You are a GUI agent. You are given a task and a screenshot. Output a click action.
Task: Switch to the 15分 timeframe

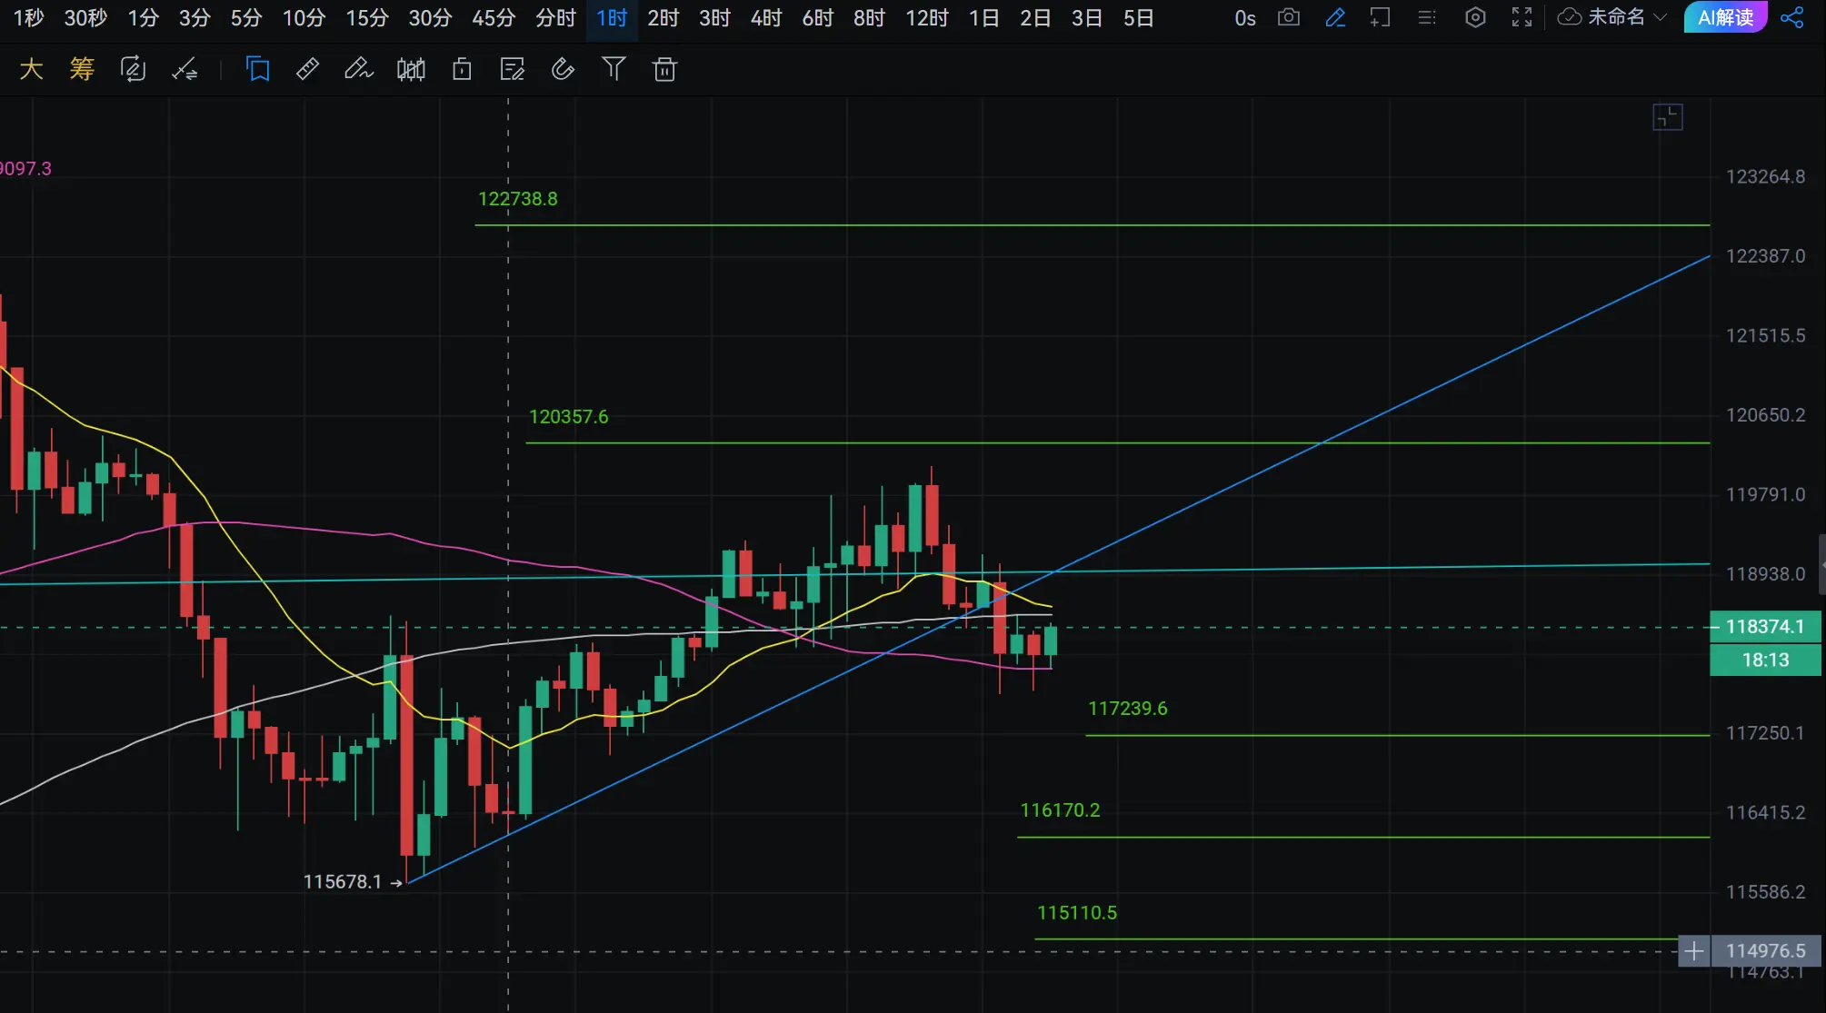tap(367, 18)
